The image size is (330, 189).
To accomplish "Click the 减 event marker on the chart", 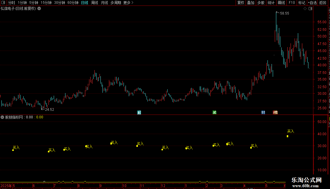I will click(214, 113).
